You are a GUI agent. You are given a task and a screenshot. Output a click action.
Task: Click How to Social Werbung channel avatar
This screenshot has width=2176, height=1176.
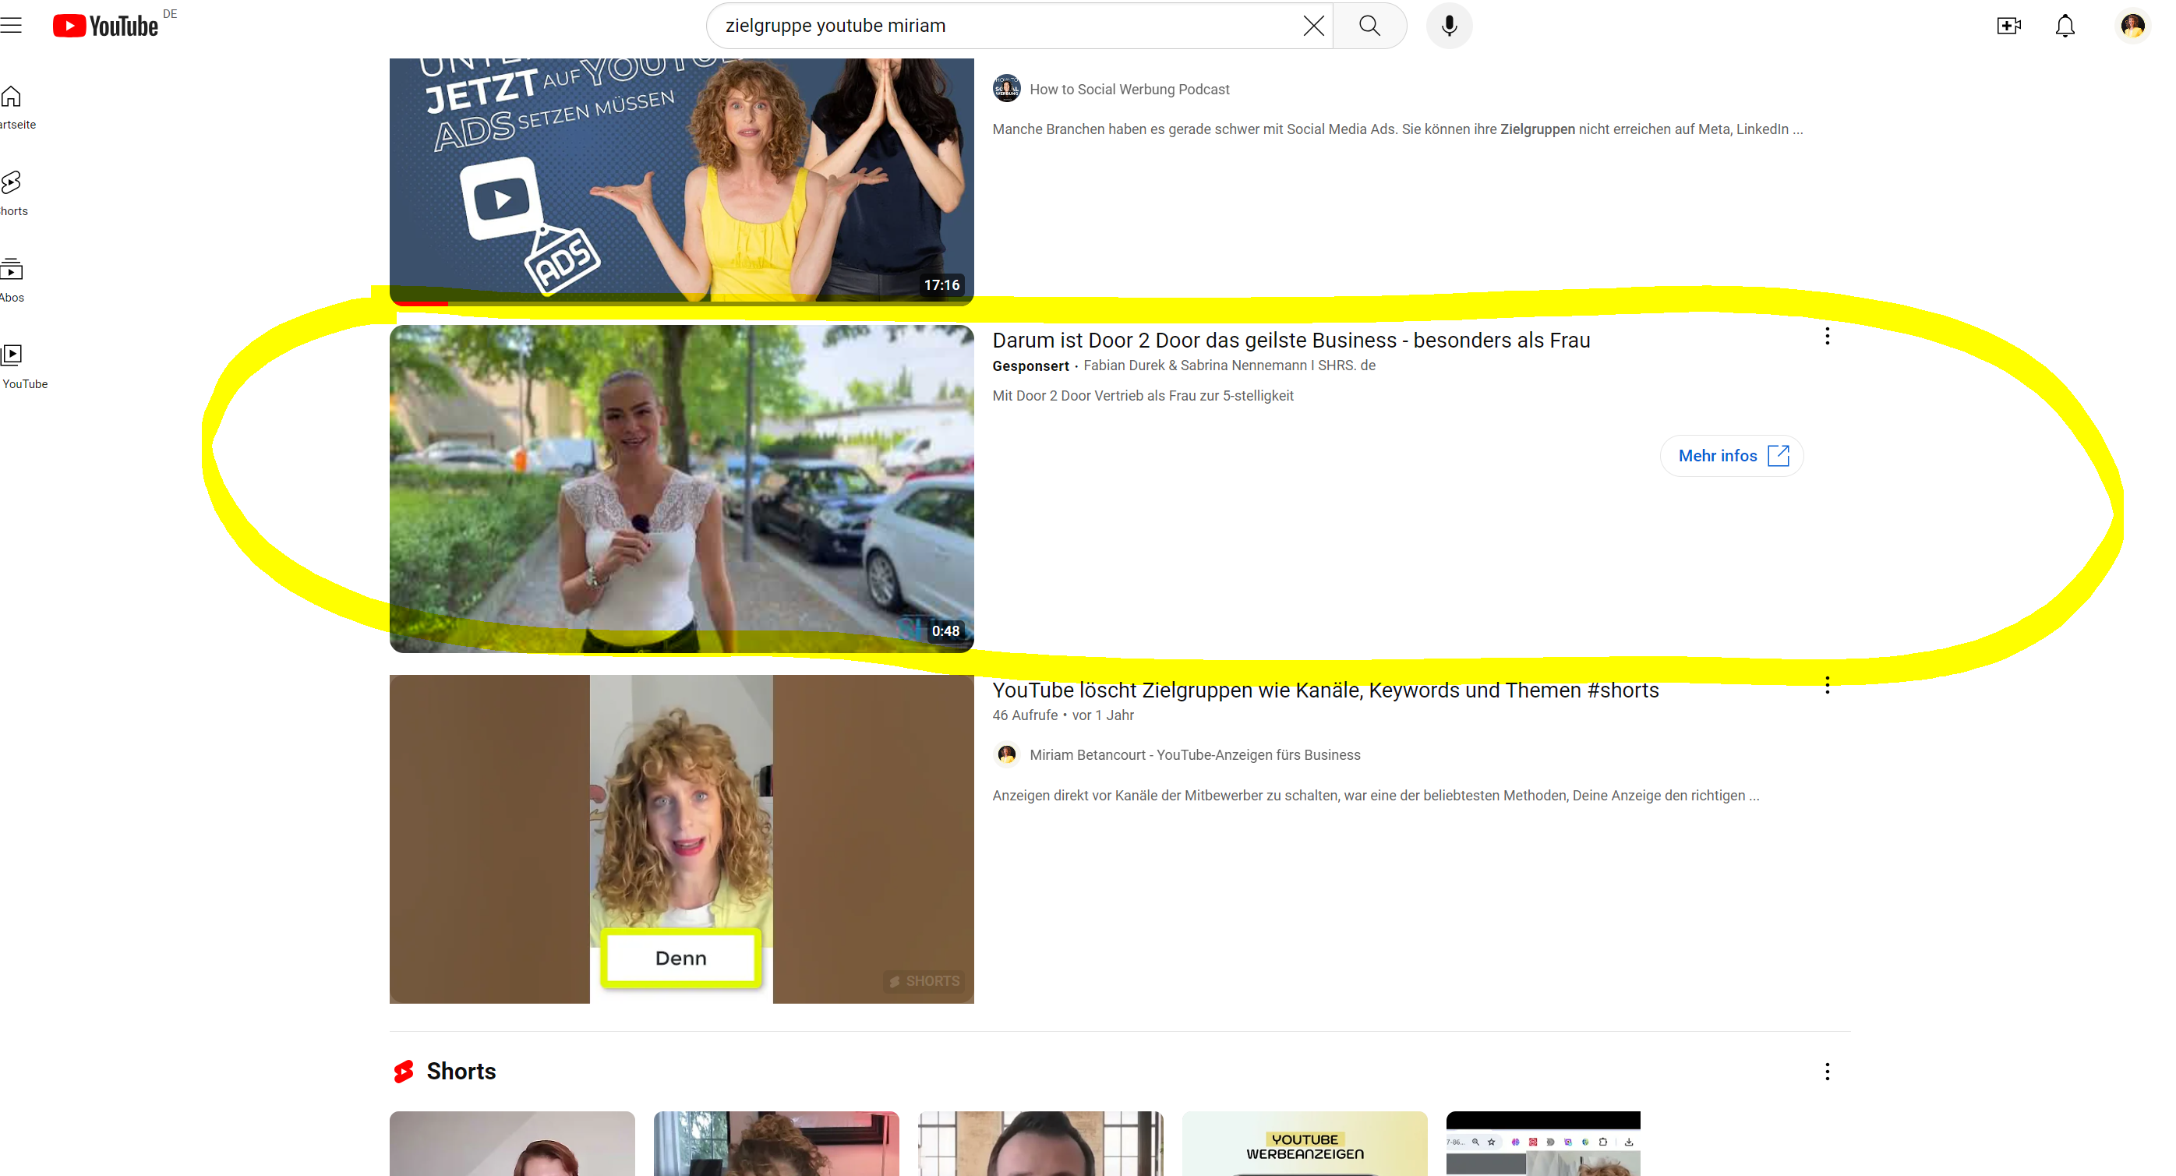[1006, 89]
